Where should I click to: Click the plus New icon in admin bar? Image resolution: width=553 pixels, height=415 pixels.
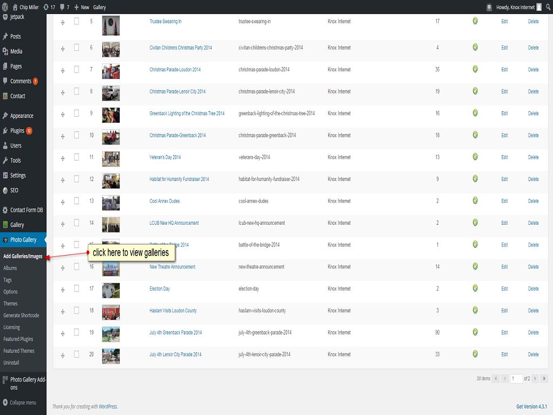76,7
